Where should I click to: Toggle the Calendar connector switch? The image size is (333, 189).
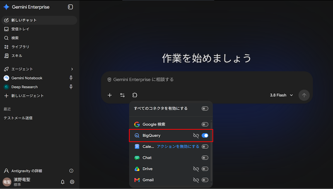[205, 146]
